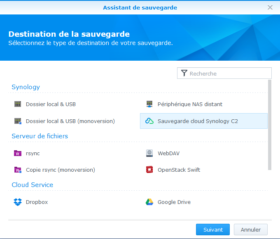Click the Dossier local & USB icon
This screenshot has height=239, width=280.
(18, 104)
